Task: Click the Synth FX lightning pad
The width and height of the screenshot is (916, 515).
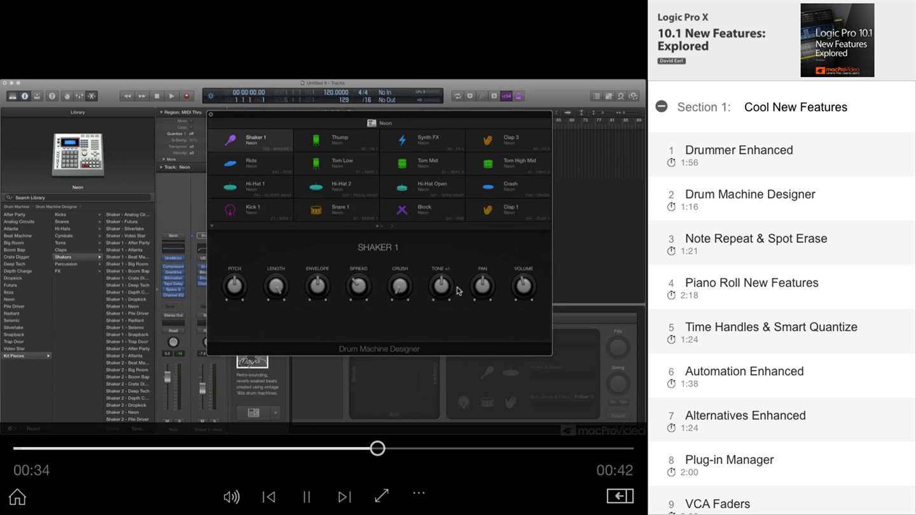Action: pyautogui.click(x=422, y=141)
